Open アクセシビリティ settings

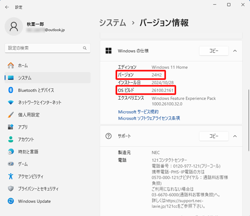click(x=47, y=176)
